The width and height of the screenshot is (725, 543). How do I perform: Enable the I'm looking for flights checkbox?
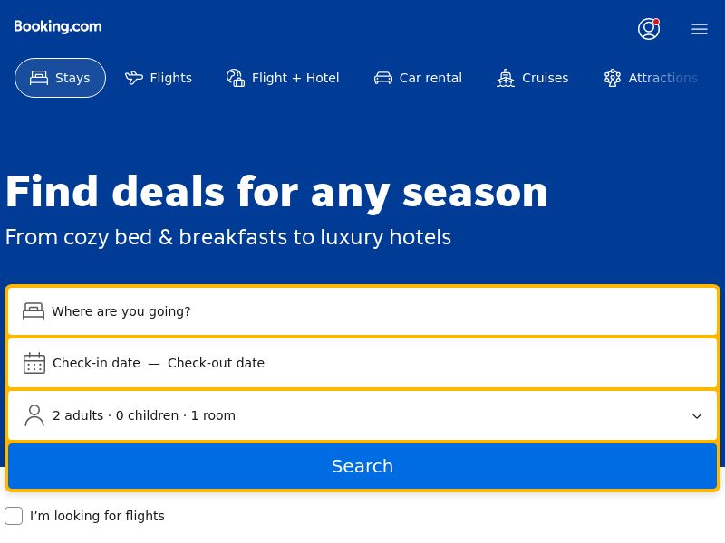click(x=14, y=516)
